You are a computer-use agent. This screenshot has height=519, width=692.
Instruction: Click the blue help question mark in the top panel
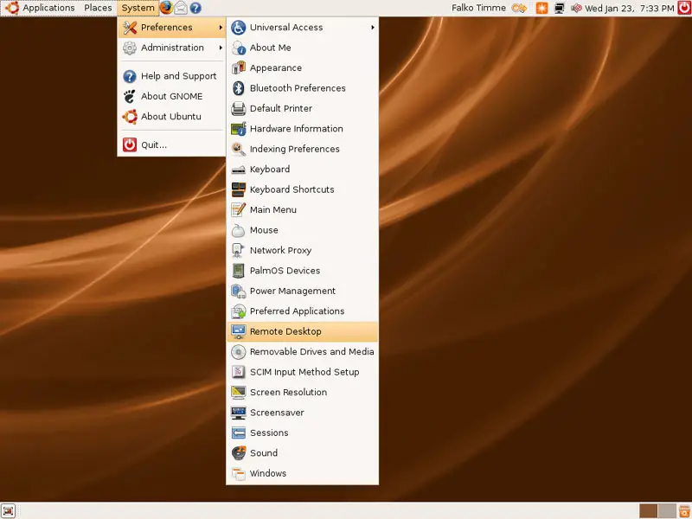(x=195, y=8)
